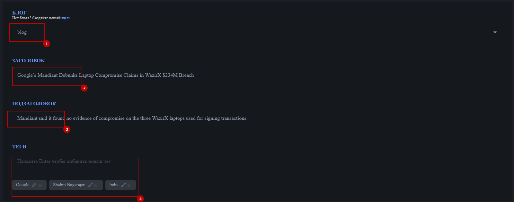Remove the India tag
514x202 pixels.
pos(129,185)
